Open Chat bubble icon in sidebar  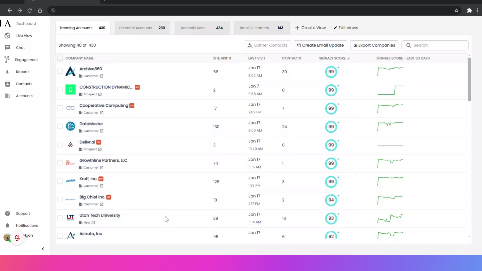pyautogui.click(x=8, y=48)
